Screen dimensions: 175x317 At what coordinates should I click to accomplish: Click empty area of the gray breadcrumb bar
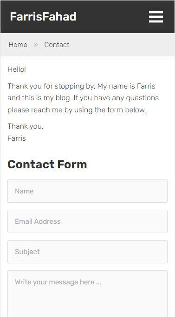[121, 45]
